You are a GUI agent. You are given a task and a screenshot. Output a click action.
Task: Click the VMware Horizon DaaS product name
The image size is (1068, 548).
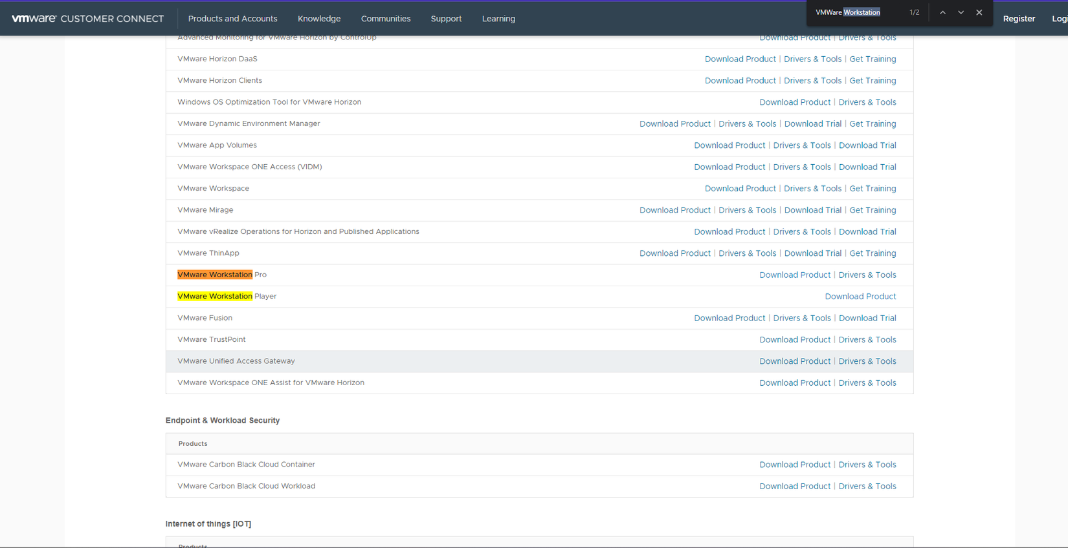click(x=217, y=59)
